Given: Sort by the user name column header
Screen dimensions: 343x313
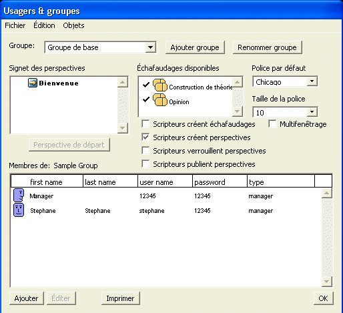Looking at the screenshot, I should 165,182.
